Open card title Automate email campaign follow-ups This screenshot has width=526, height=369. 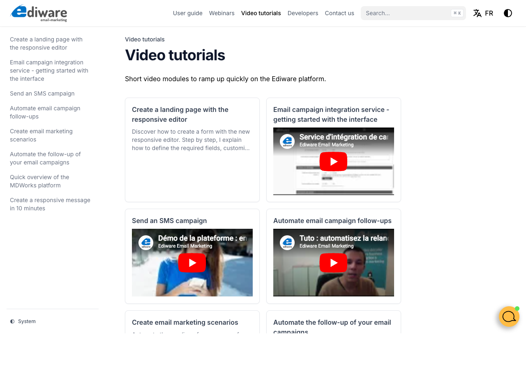[332, 221]
